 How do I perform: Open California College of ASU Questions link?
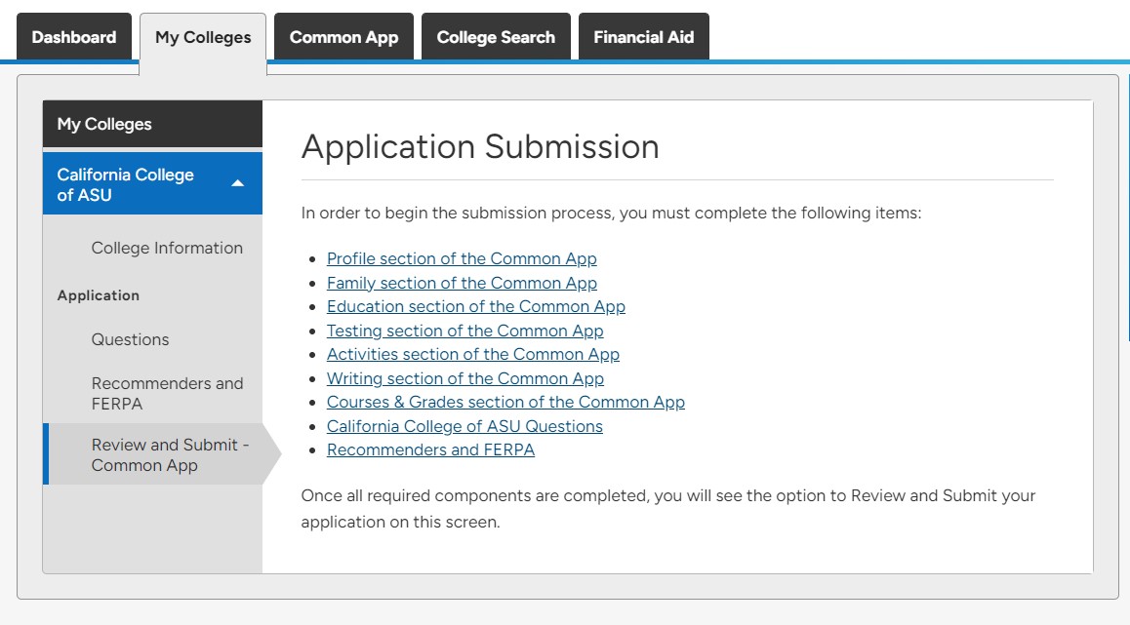coord(464,426)
